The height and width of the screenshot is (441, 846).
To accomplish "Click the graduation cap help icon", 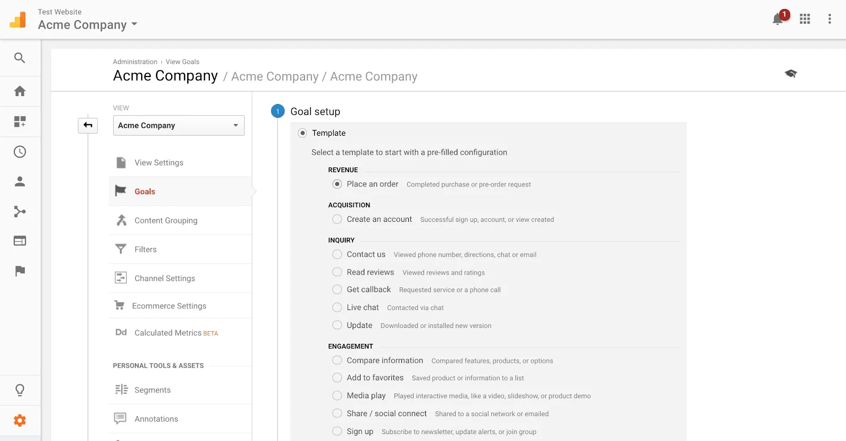I will (790, 73).
